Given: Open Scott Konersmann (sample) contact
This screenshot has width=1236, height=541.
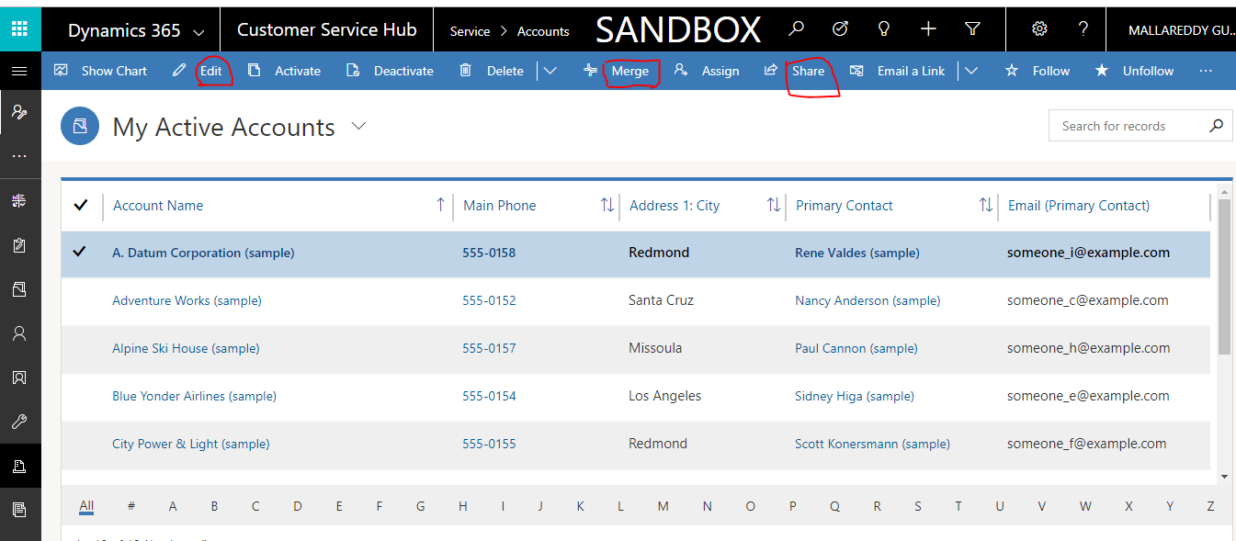Looking at the screenshot, I should click(x=872, y=444).
